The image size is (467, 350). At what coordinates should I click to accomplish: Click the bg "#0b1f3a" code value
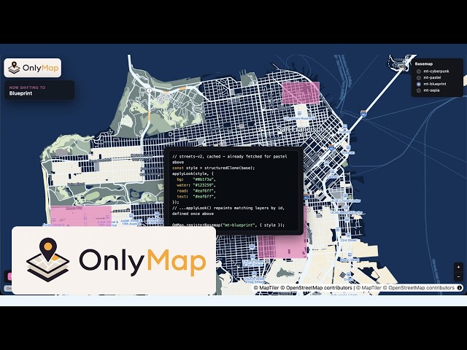[x=204, y=179]
